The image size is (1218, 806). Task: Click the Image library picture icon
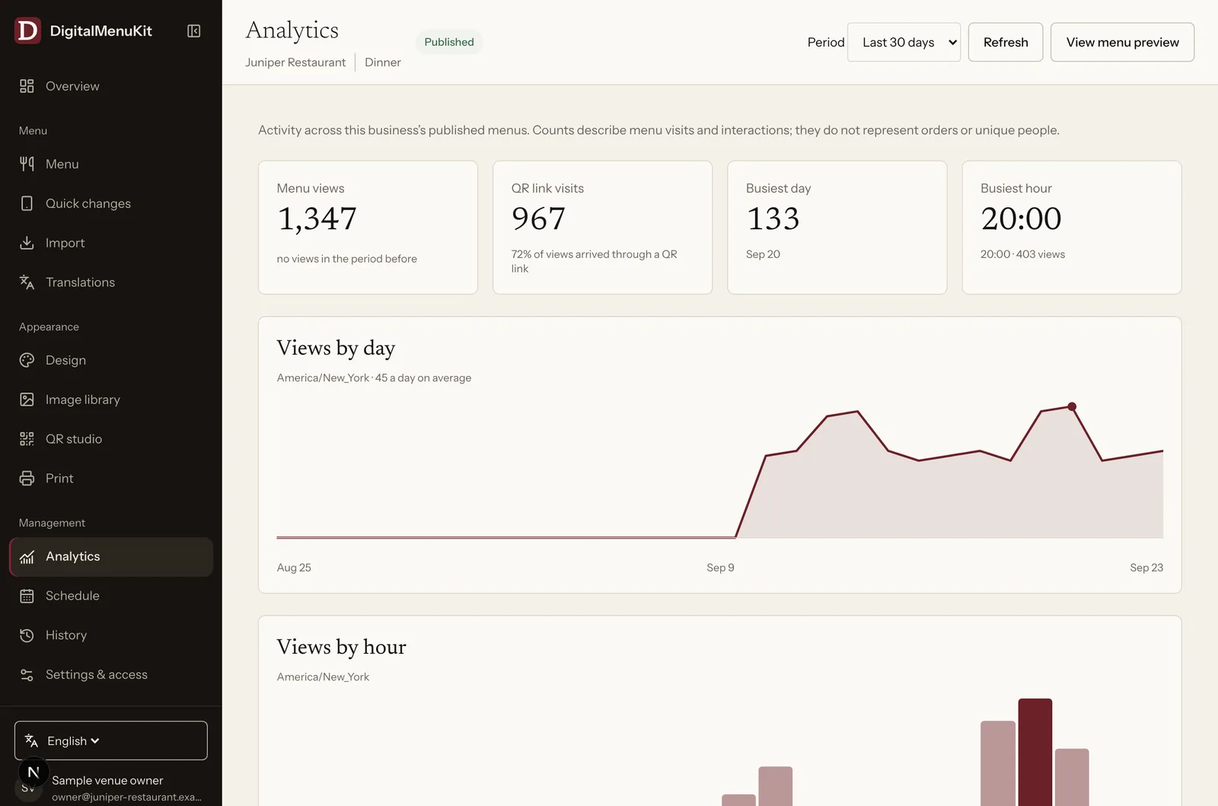(x=27, y=400)
